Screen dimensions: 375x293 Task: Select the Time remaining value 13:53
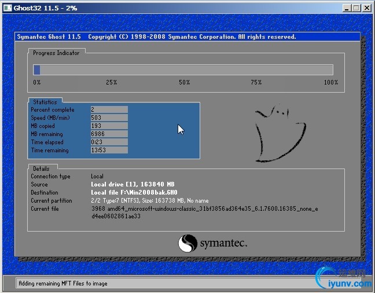click(109, 150)
